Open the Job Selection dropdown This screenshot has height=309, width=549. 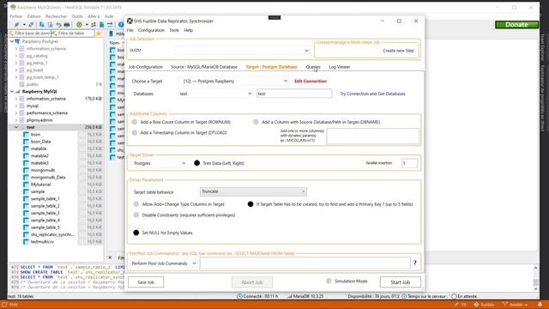(242, 51)
